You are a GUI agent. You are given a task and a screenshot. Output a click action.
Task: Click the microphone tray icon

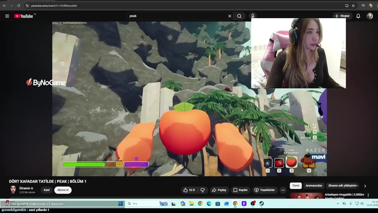pos(351,204)
